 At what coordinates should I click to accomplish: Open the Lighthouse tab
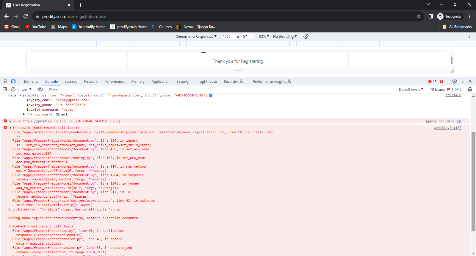[208, 82]
